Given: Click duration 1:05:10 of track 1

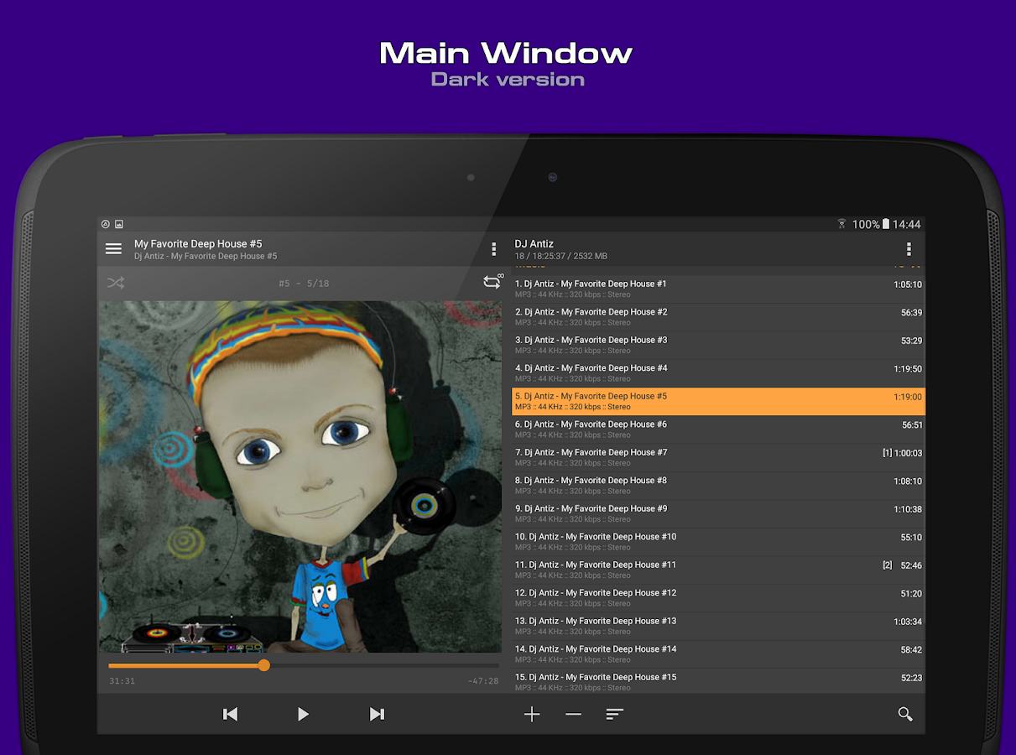Looking at the screenshot, I should 908,284.
